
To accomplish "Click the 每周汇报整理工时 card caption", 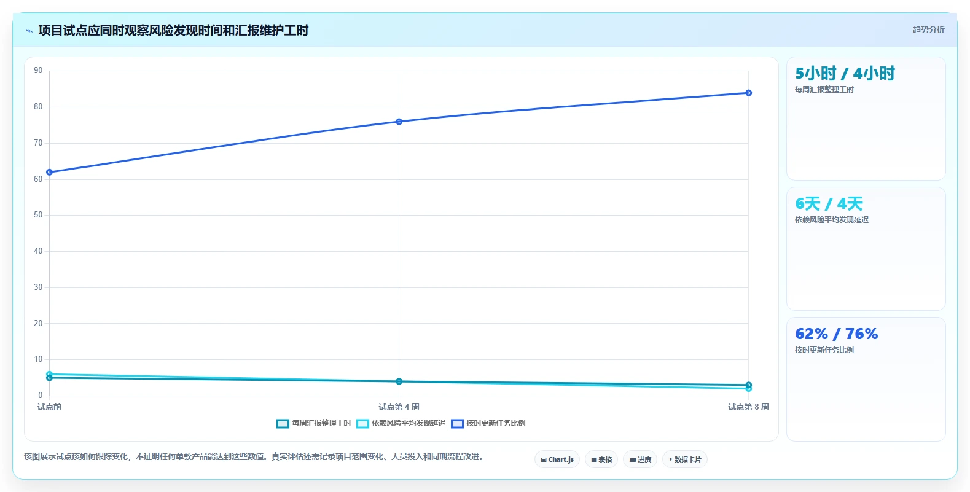I will tap(824, 90).
